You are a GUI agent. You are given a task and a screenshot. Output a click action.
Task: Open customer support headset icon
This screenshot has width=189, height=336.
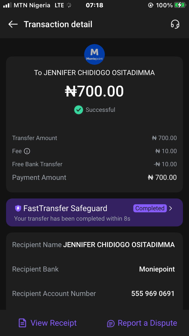175,24
